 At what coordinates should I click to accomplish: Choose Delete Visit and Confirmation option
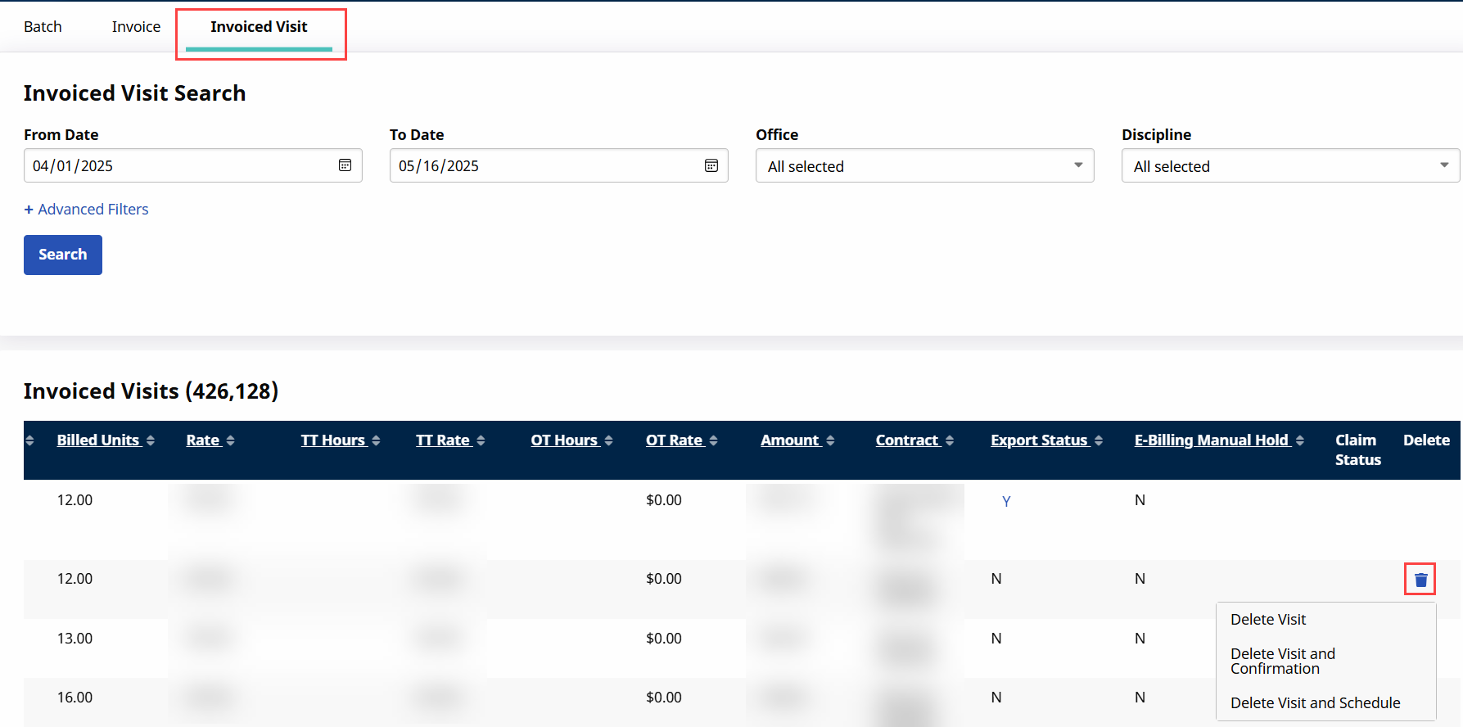pyautogui.click(x=1283, y=661)
